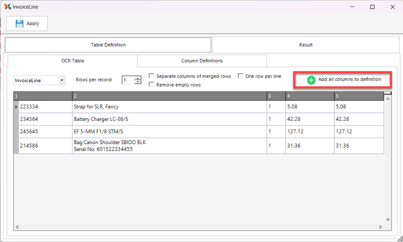
Task: Enable Separate columns of merged rows
Action: pos(151,76)
